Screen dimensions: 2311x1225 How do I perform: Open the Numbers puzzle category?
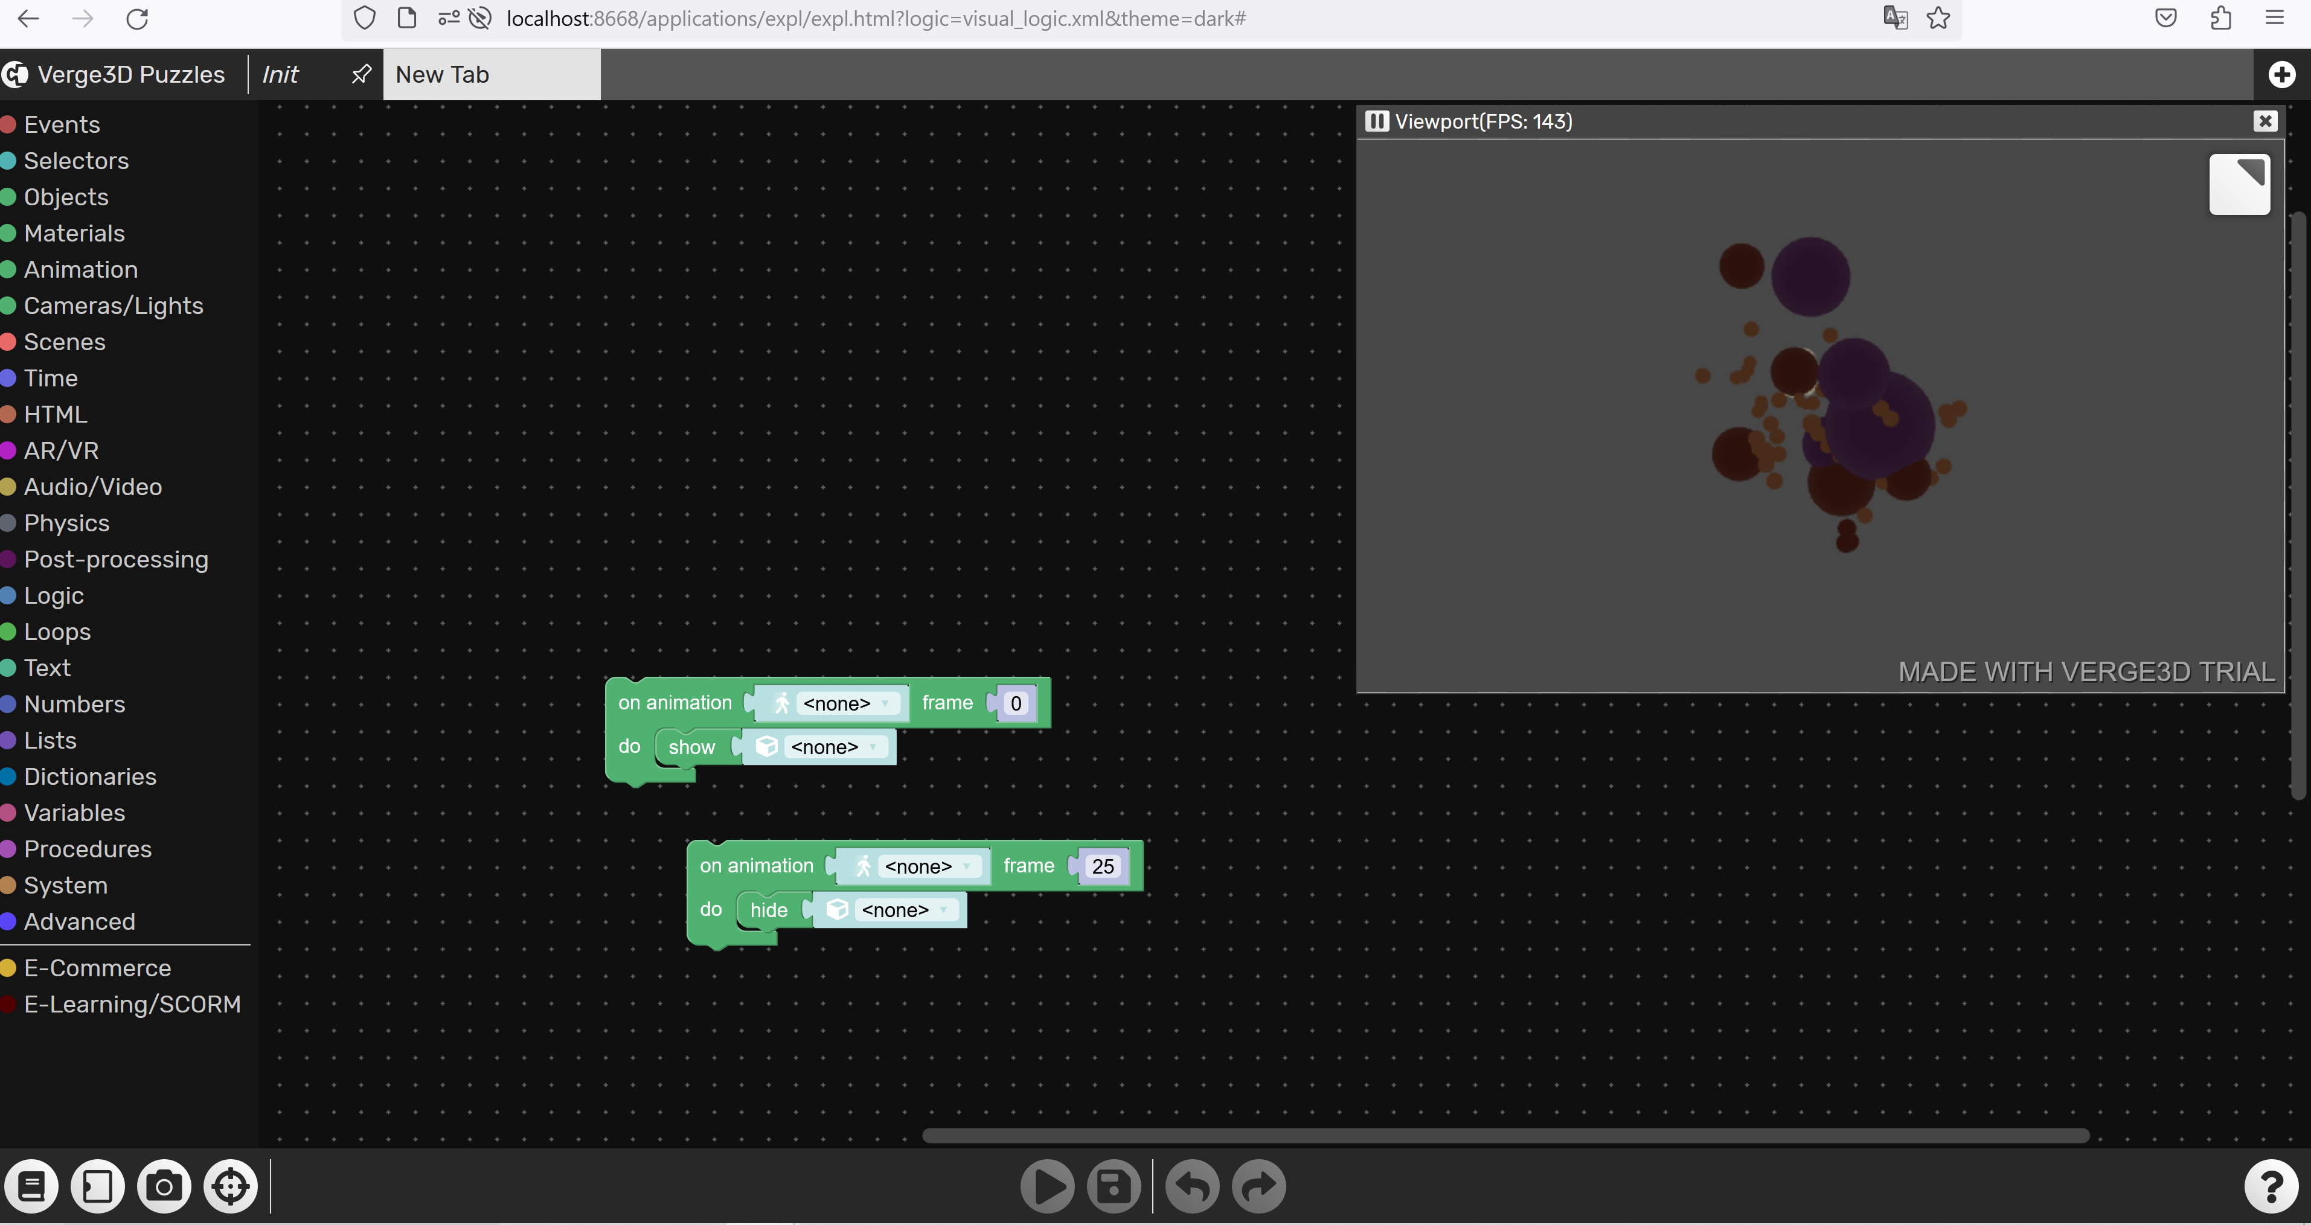click(x=74, y=704)
